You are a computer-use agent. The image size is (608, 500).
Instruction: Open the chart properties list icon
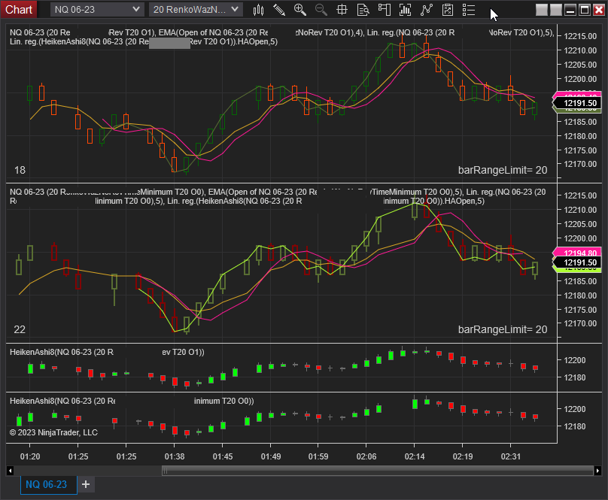click(469, 10)
